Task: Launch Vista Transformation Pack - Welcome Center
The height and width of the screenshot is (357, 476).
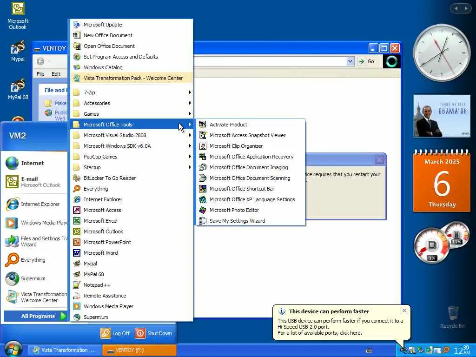Action: pyautogui.click(x=132, y=78)
